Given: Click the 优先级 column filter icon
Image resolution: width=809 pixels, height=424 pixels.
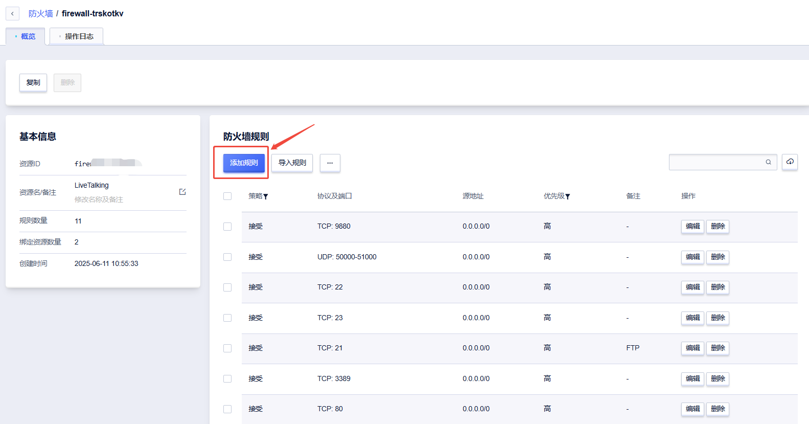Looking at the screenshot, I should coord(568,197).
